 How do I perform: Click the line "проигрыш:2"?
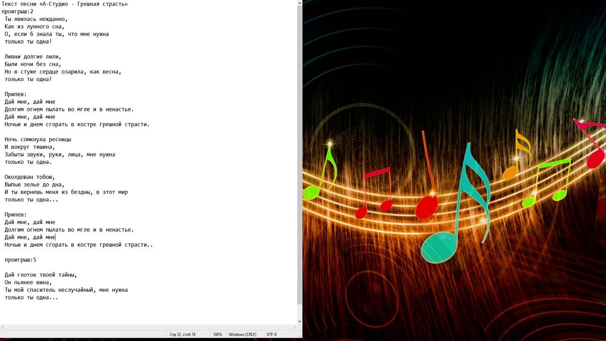[x=18, y=11]
